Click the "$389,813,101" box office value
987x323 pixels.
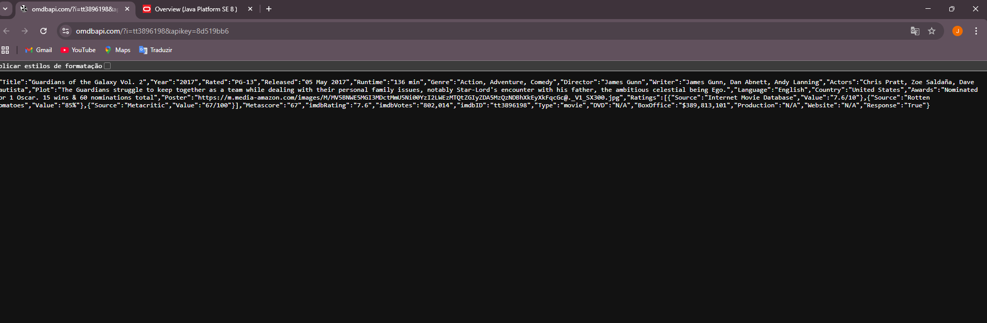[x=705, y=105]
